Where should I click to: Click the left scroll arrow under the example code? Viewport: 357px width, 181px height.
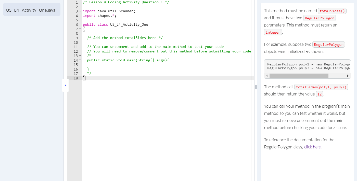pyautogui.click(x=267, y=76)
